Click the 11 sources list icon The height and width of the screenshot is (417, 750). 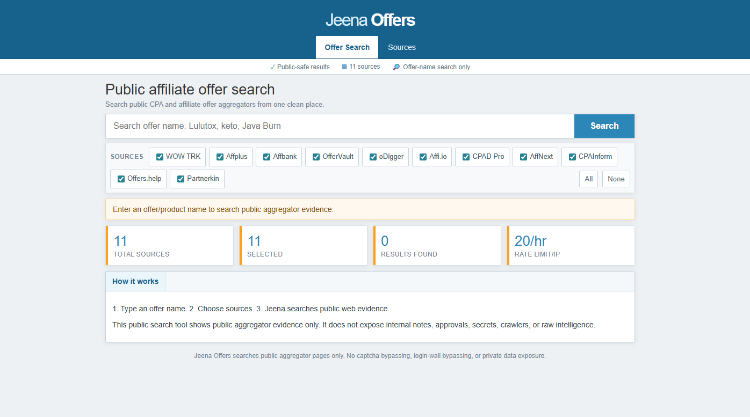[344, 67]
